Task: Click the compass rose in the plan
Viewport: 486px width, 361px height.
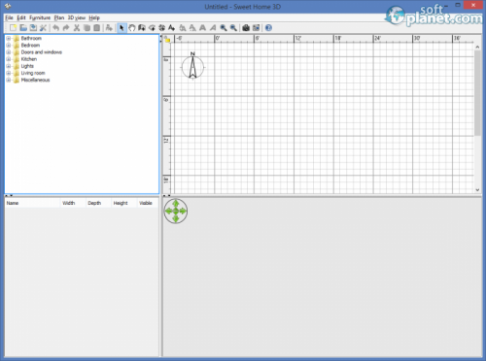Action: click(x=192, y=67)
